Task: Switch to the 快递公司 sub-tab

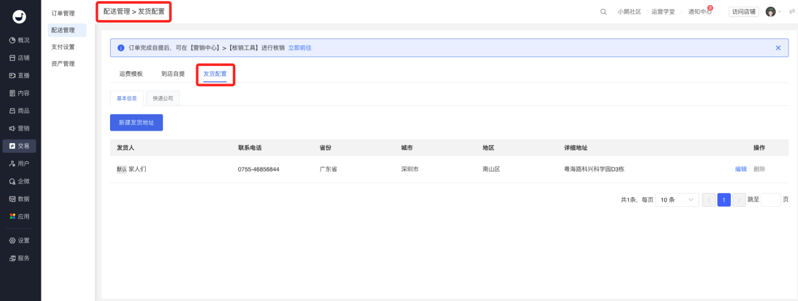Action: (163, 98)
